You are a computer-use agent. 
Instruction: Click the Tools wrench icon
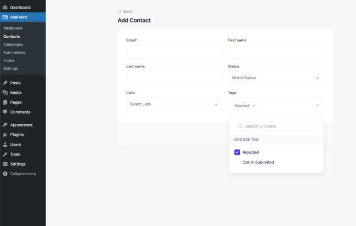(x=5, y=154)
